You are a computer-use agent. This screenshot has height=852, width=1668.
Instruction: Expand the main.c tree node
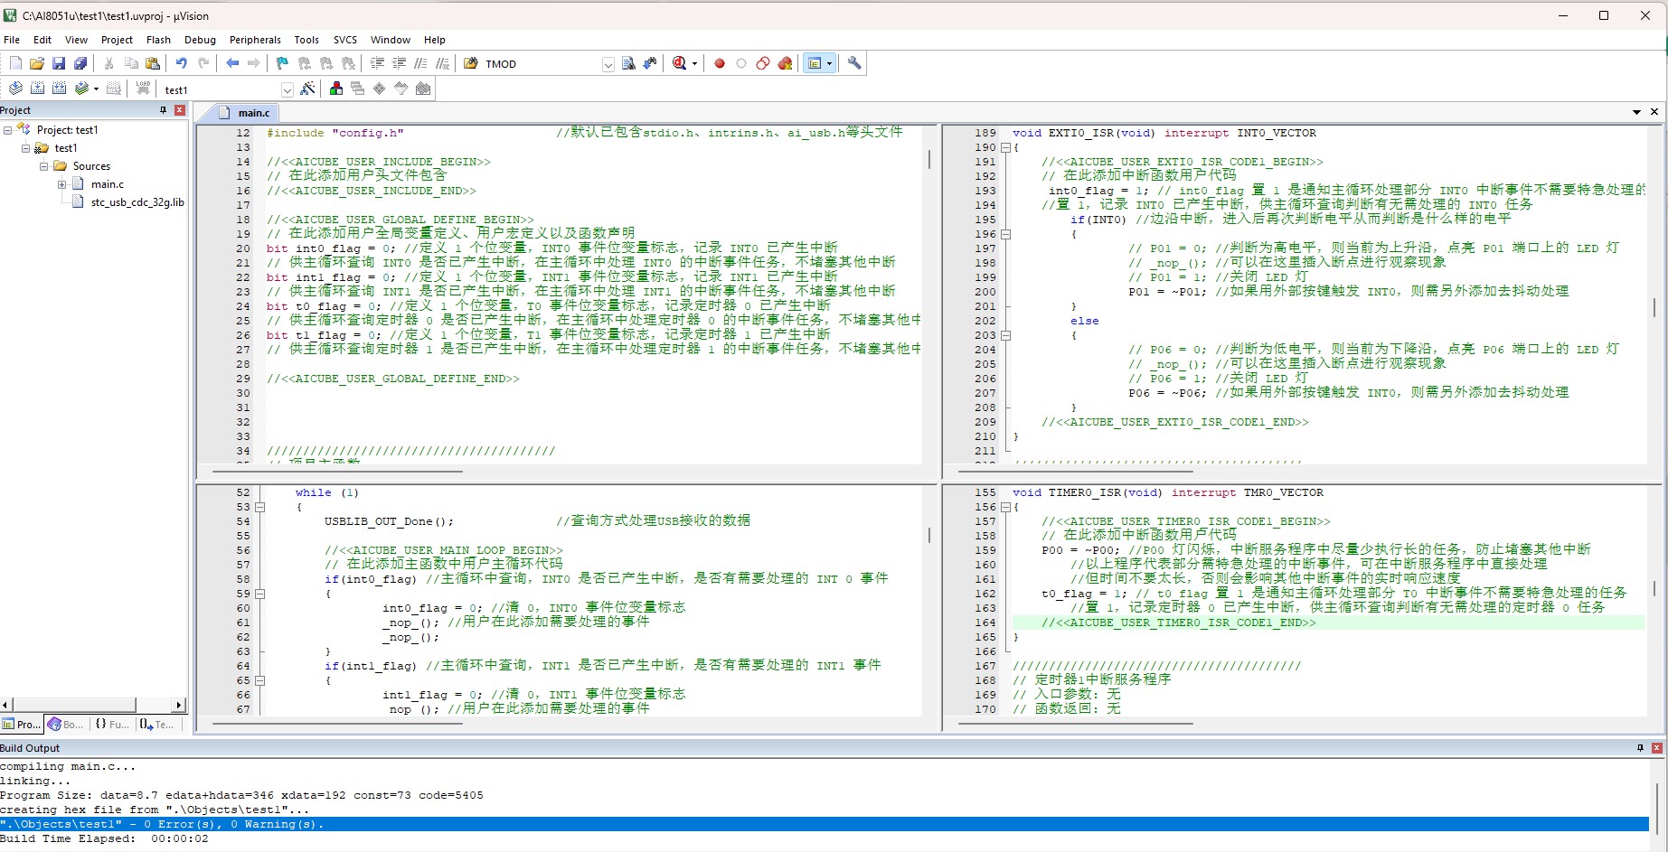coord(62,184)
